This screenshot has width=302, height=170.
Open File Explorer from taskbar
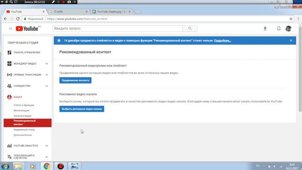18,166
